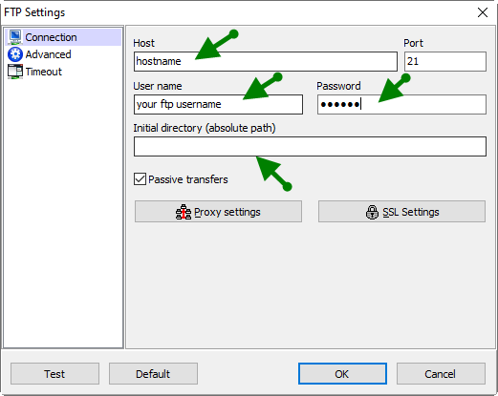Open the Advanced settings section
The image size is (498, 396).
(x=48, y=54)
